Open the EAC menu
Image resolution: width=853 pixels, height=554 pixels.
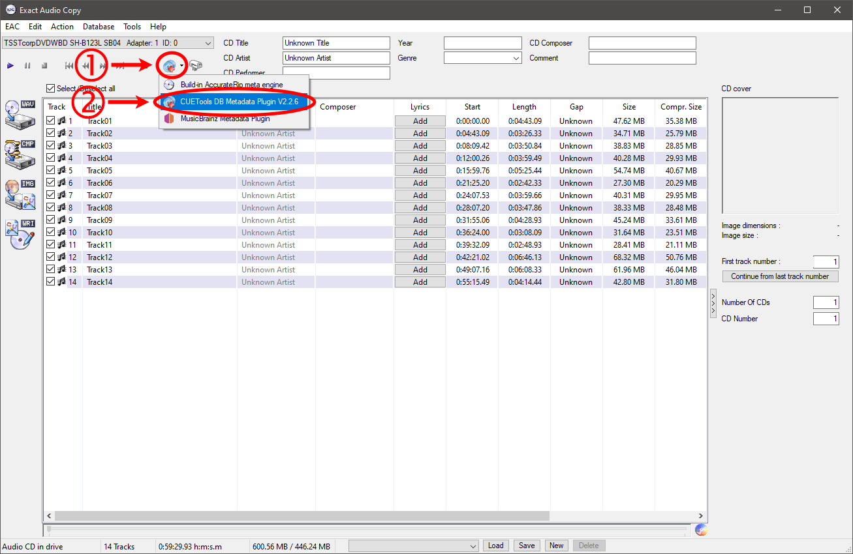[x=12, y=27]
